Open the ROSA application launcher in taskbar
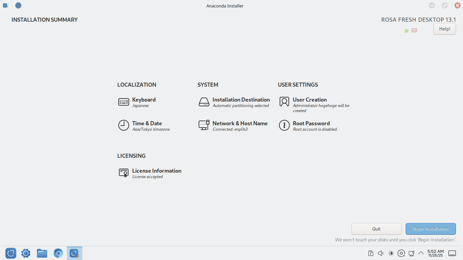Viewport: 463px width, 260px height. tap(11, 253)
